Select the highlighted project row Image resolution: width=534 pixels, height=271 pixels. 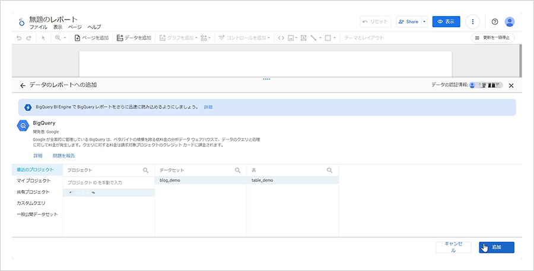pyautogui.click(x=109, y=193)
